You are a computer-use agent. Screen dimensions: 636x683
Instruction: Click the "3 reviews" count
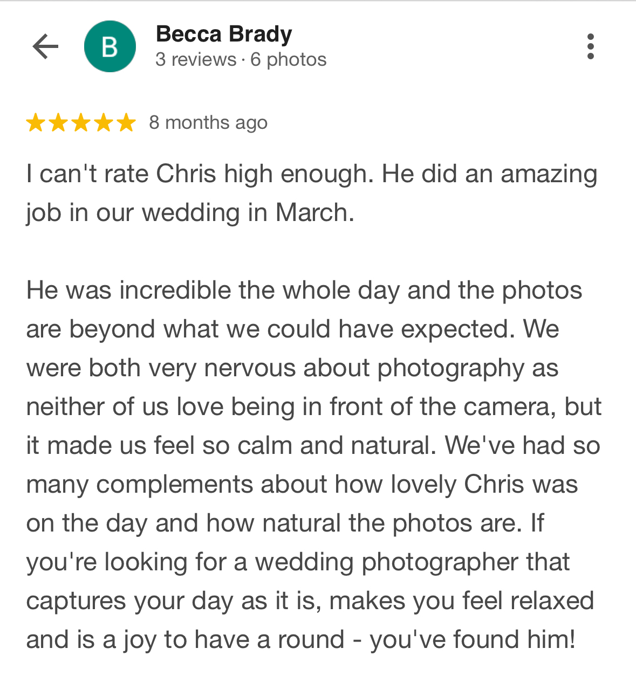tap(196, 59)
